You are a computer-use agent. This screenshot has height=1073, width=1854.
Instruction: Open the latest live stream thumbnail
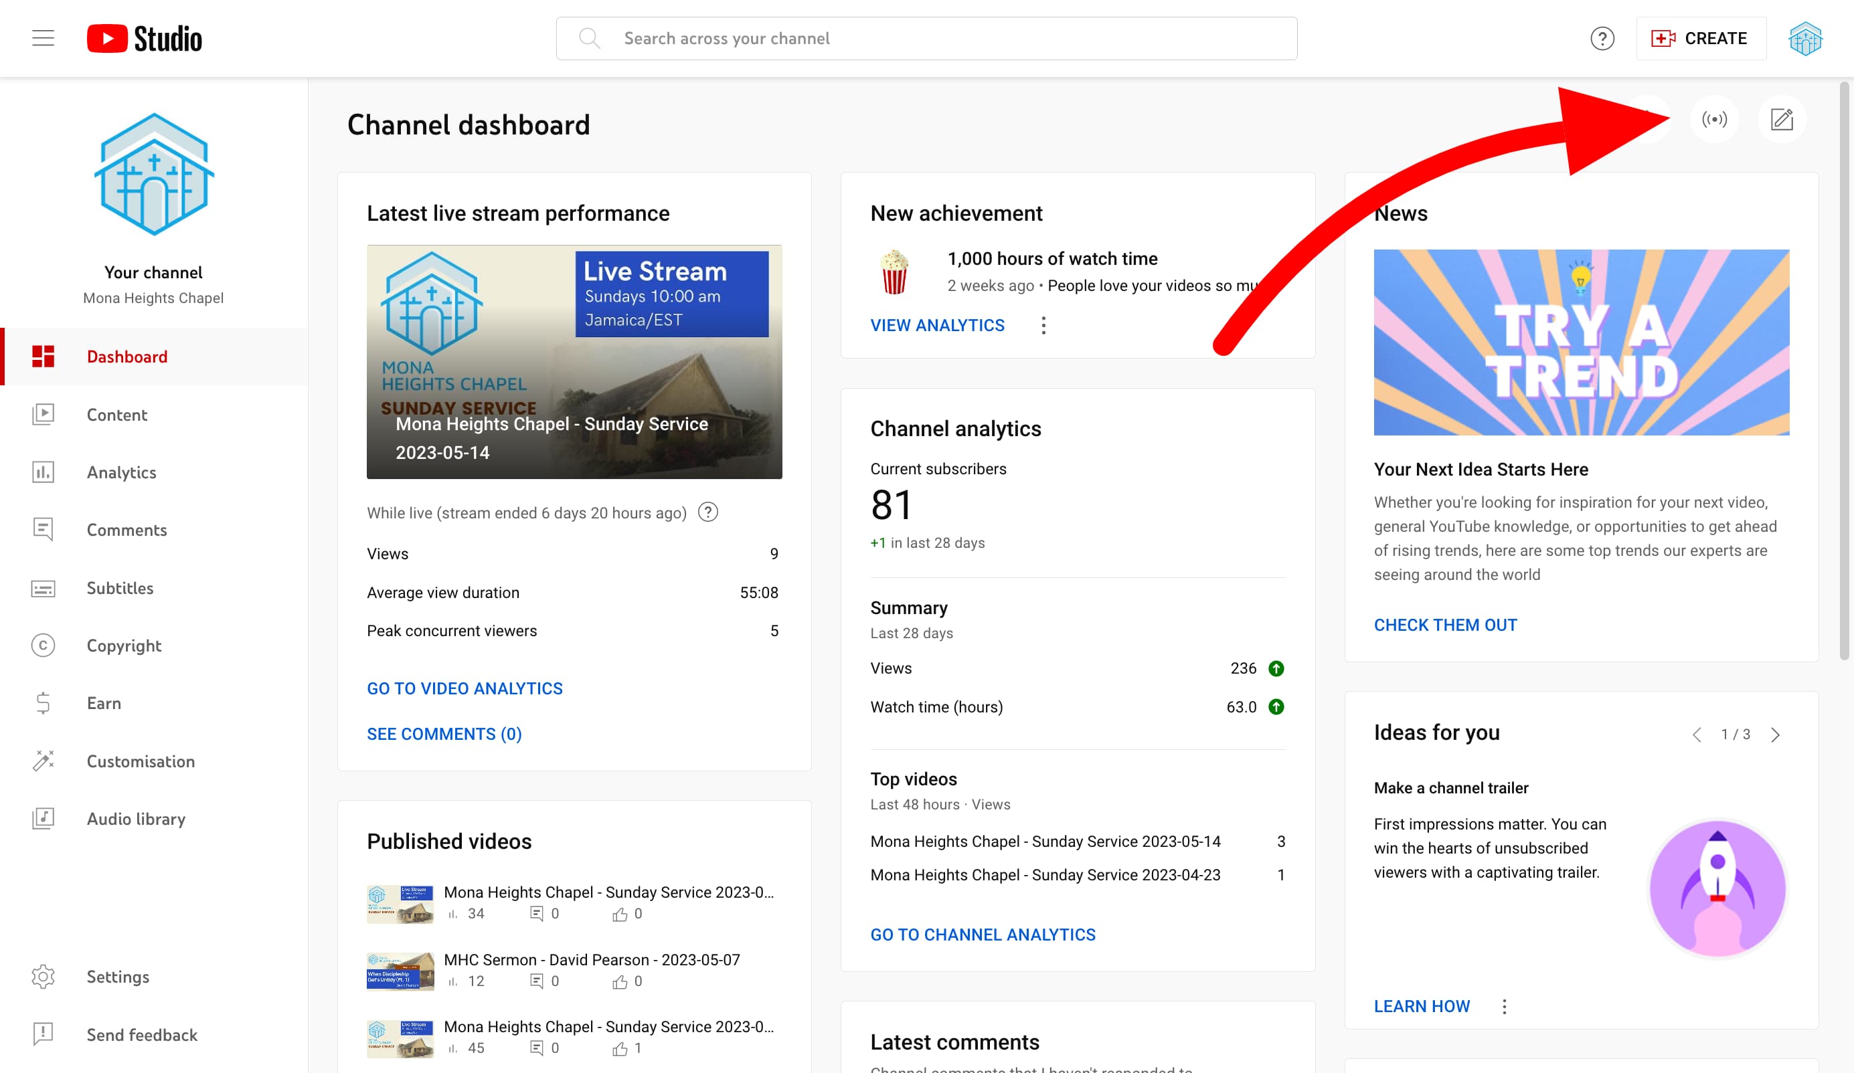pyautogui.click(x=574, y=362)
